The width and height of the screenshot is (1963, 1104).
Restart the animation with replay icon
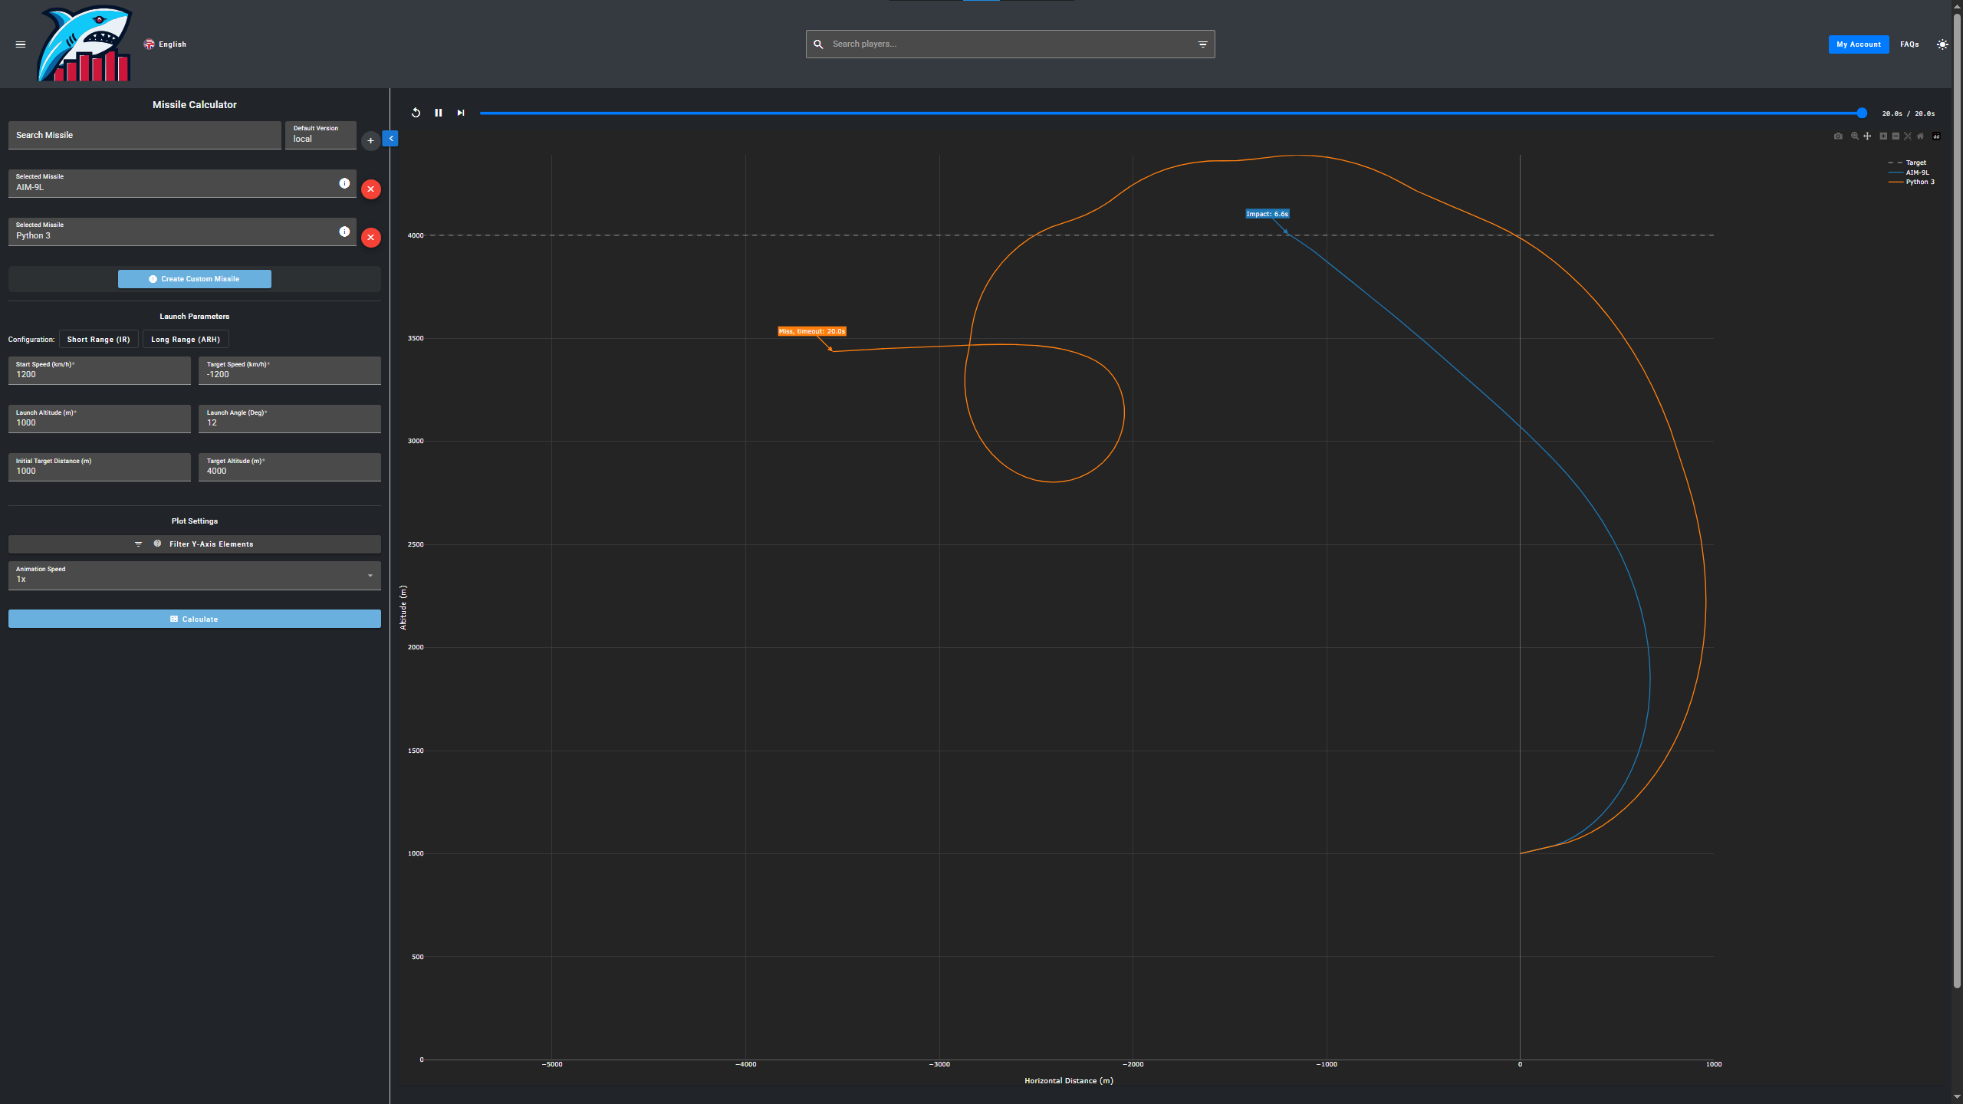coord(416,113)
